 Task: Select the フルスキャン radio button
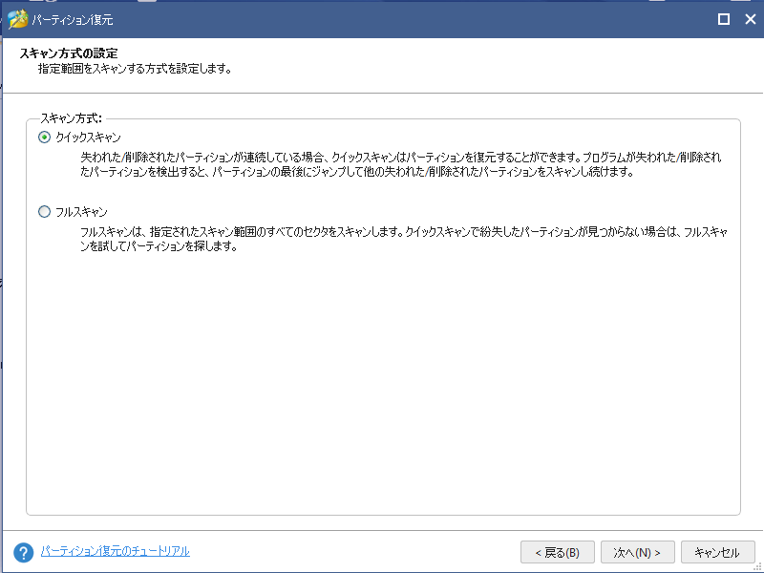click(44, 211)
